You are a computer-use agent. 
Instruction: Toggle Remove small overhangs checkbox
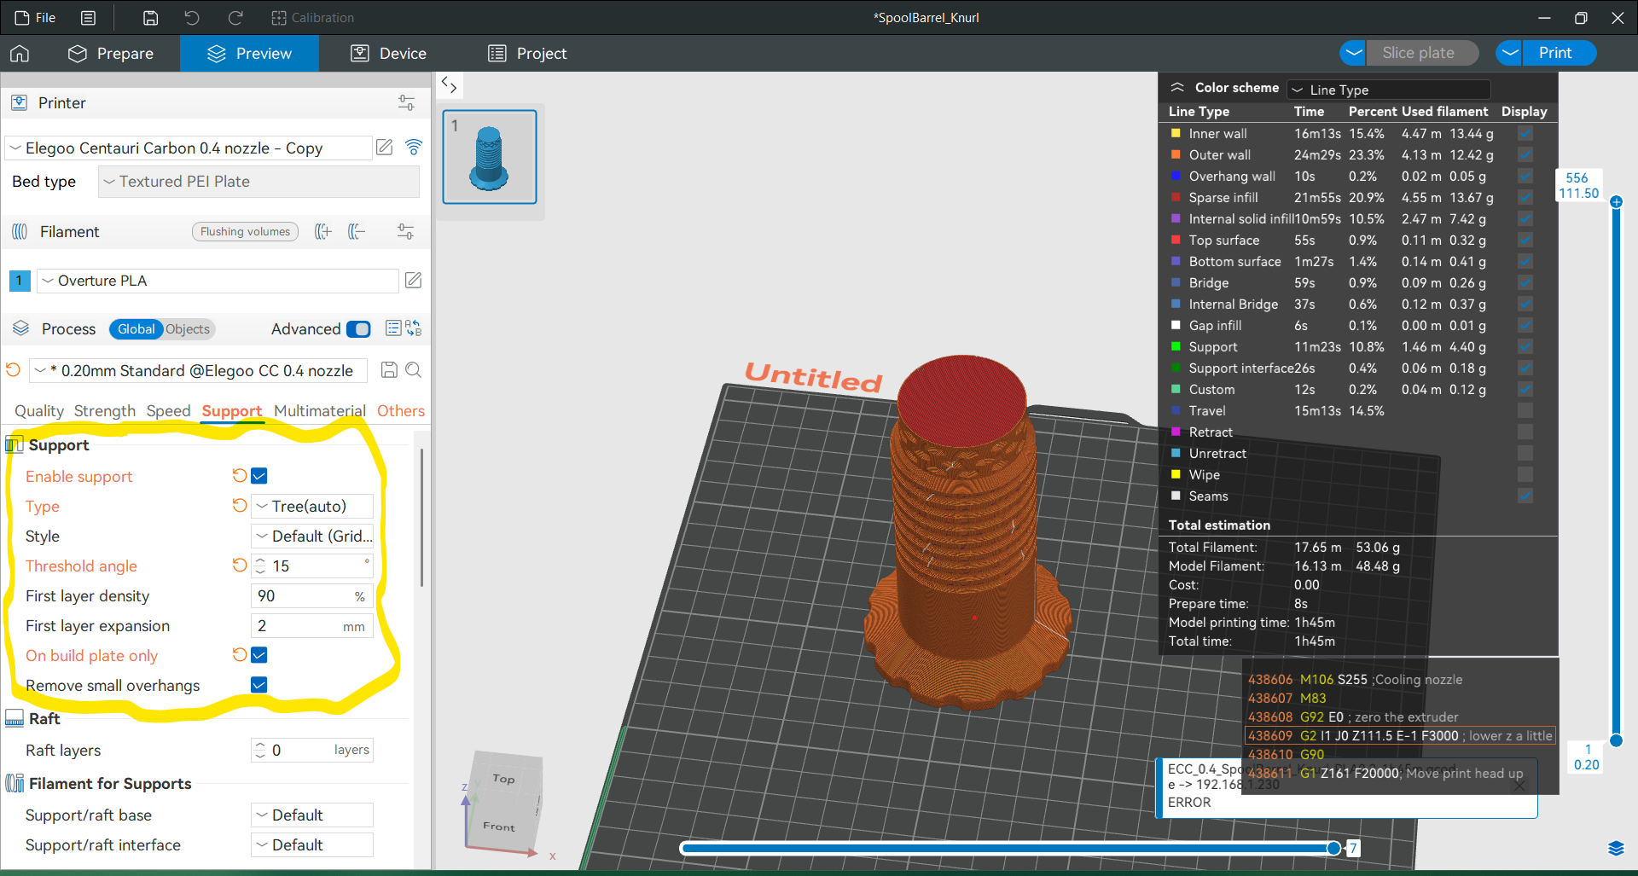pyautogui.click(x=259, y=685)
